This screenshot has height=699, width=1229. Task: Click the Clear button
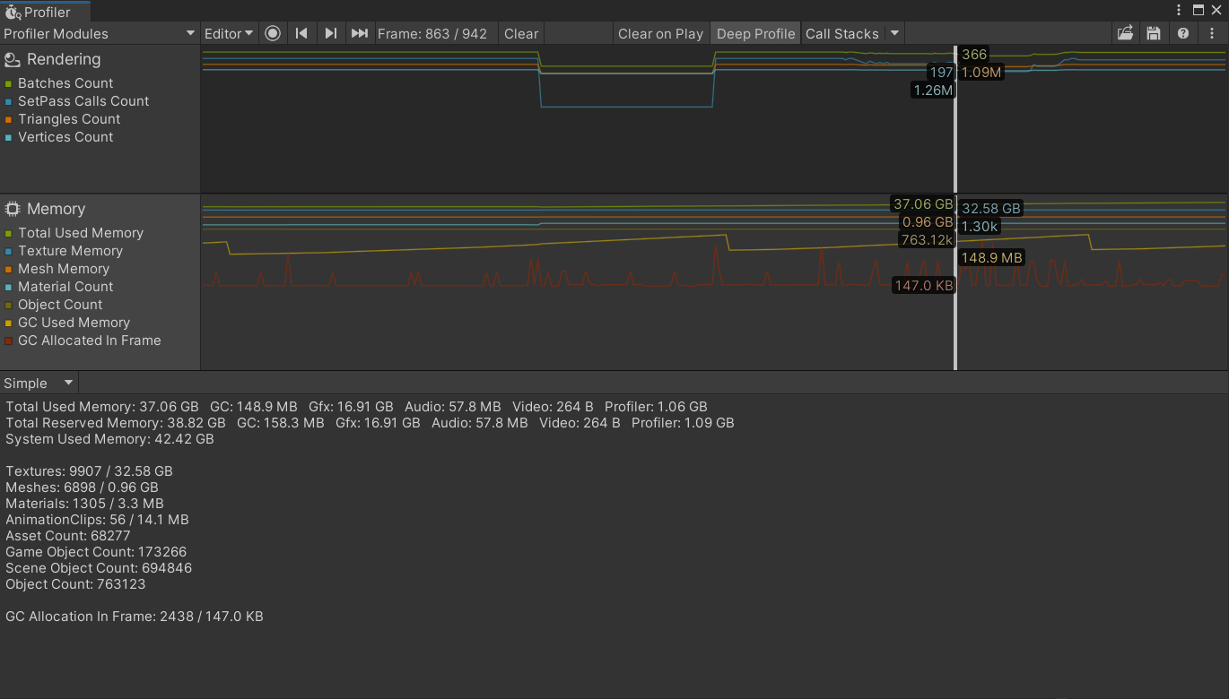[520, 33]
